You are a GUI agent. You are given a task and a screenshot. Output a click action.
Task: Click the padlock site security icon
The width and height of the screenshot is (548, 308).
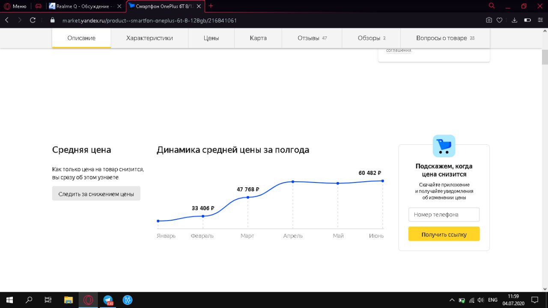[53, 20]
